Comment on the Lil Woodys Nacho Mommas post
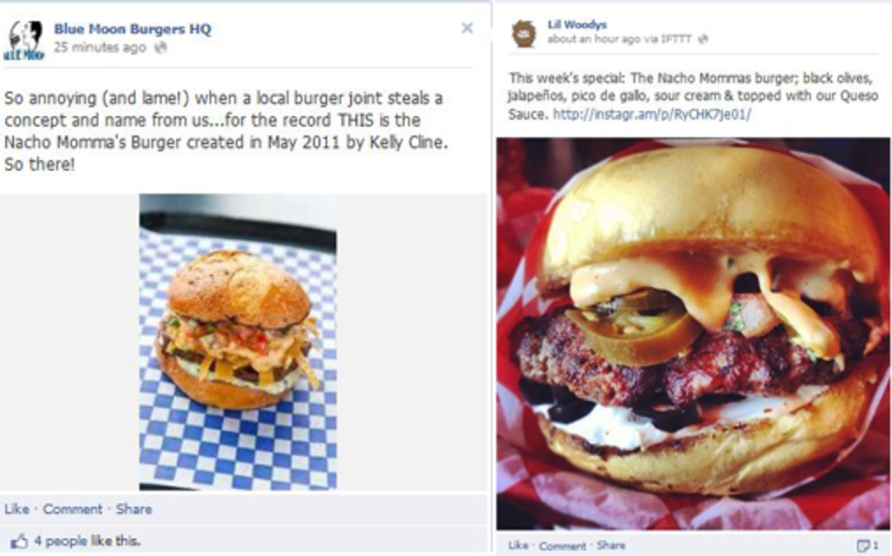This screenshot has height=556, width=892. (x=562, y=546)
